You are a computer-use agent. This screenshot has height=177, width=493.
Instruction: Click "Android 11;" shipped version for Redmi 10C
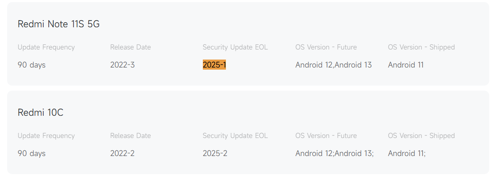406,154
